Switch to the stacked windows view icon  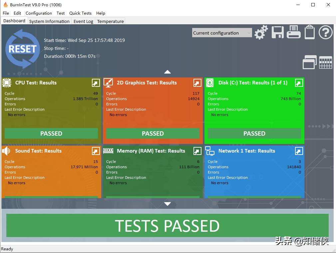[x=309, y=62]
